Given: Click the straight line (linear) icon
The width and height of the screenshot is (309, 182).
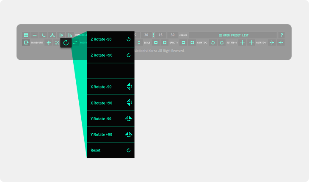Looking at the screenshot, I should (34, 35).
